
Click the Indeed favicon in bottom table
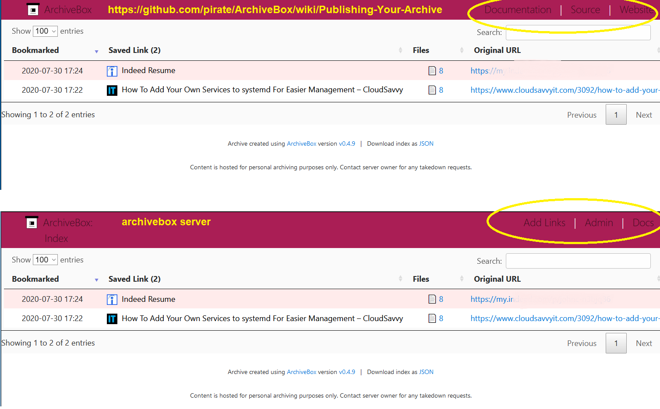point(112,300)
